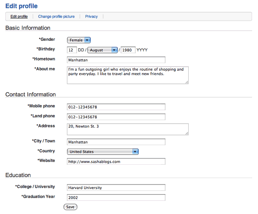Focus the Hometown text field
The image size is (258, 214).
[116, 59]
